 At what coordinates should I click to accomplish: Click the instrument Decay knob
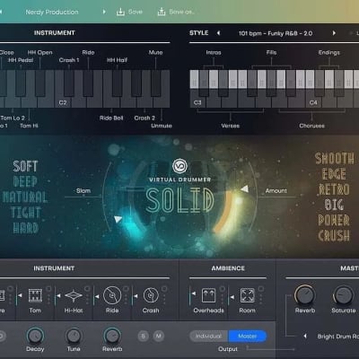click(35, 336)
